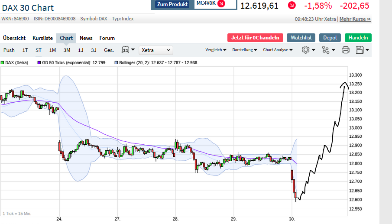Print the chart with printer icon

coord(346,50)
